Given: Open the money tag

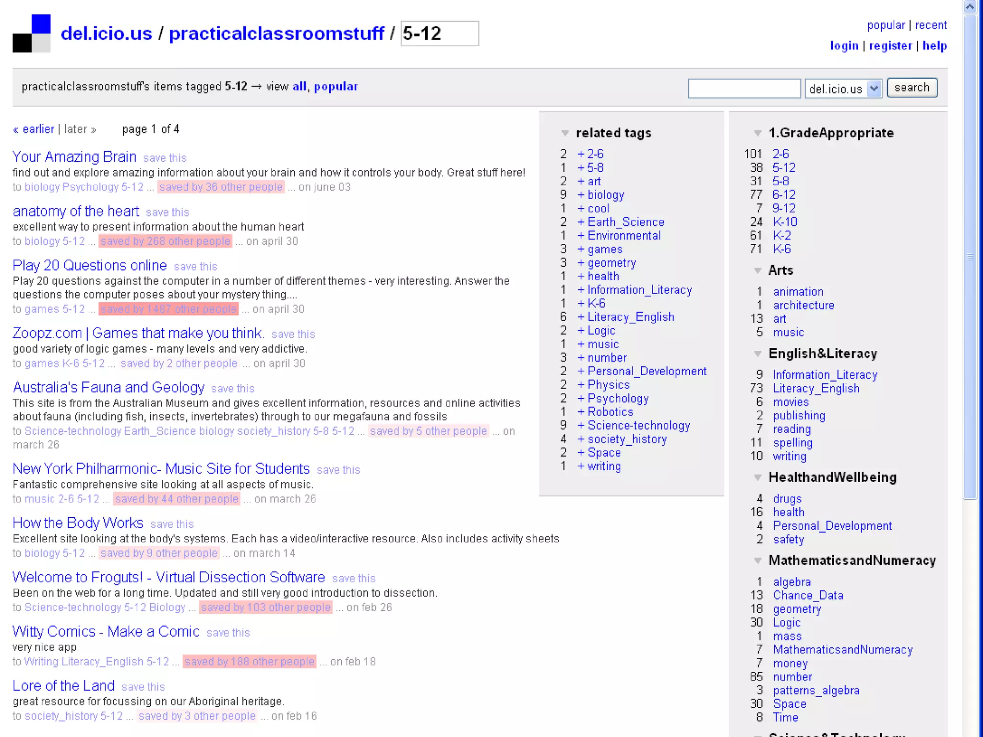Looking at the screenshot, I should [x=790, y=664].
